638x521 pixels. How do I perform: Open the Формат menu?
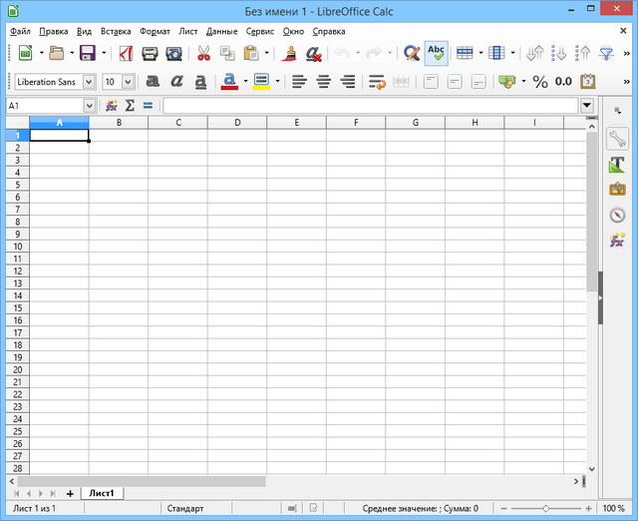pyautogui.click(x=155, y=31)
